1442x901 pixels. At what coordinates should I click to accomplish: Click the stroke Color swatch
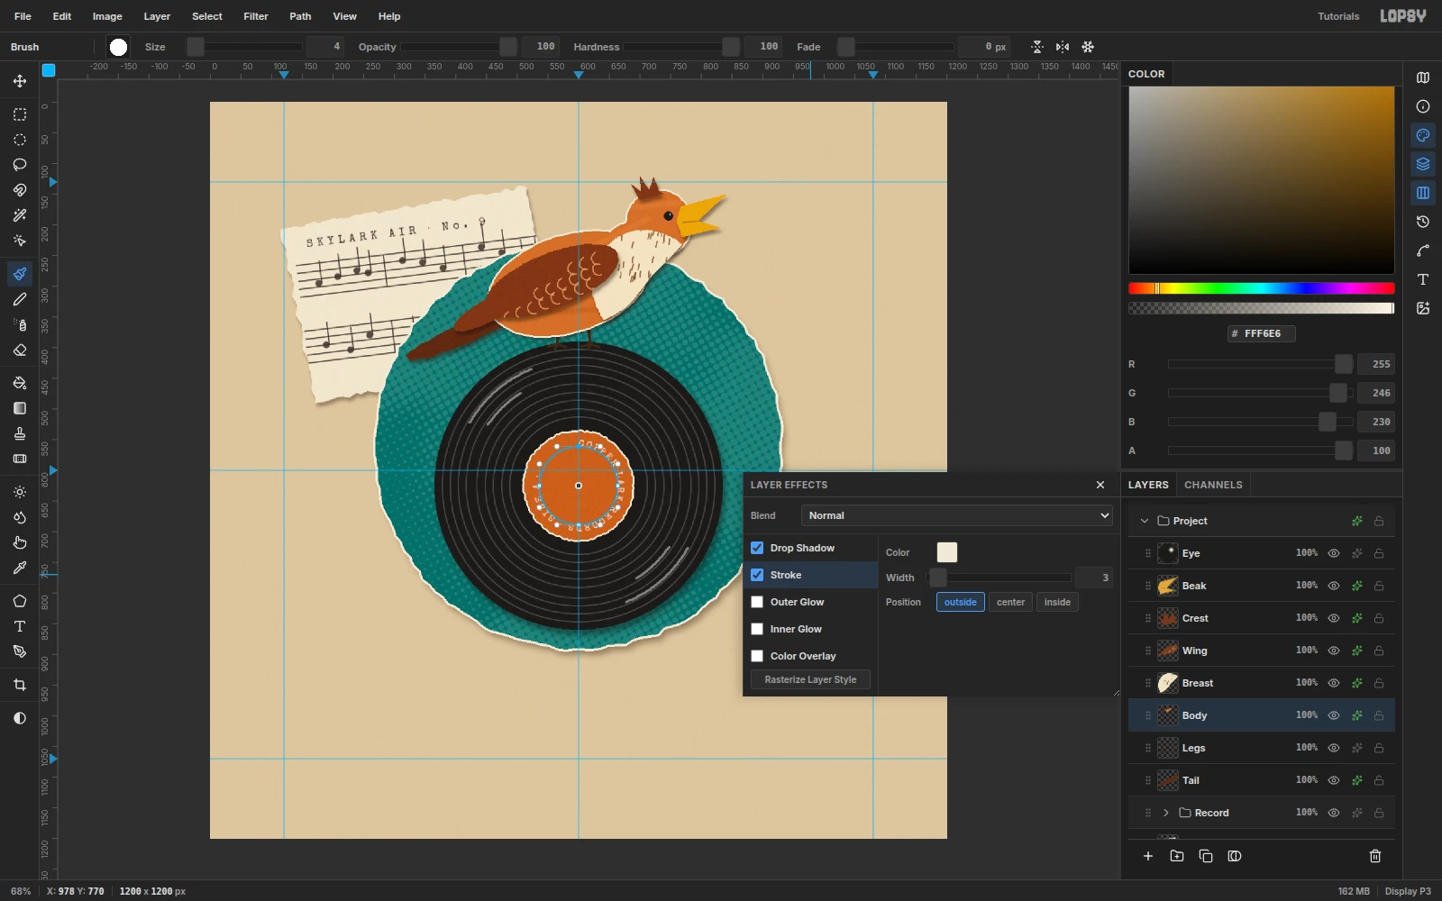pos(947,552)
